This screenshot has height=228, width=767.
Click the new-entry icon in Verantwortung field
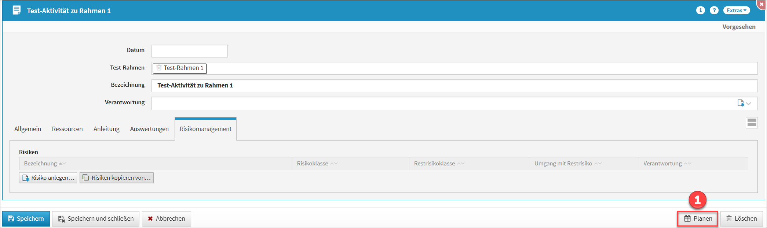(741, 103)
